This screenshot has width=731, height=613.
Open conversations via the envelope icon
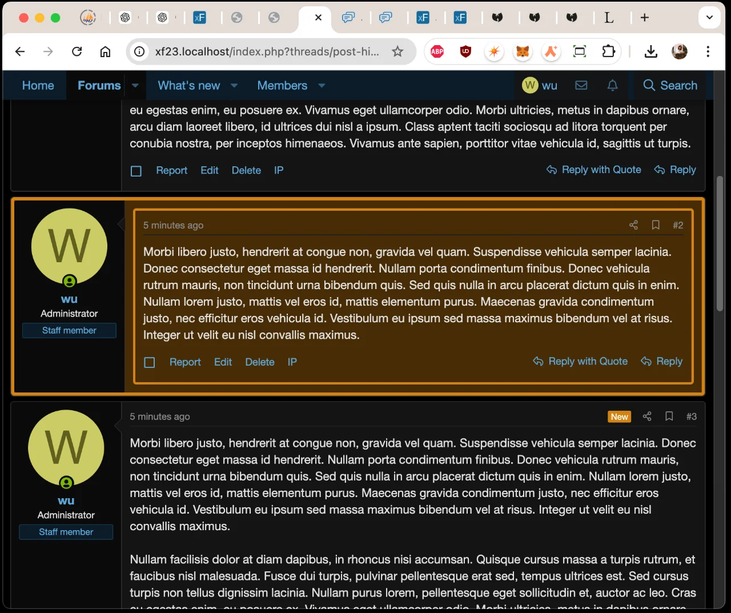click(x=581, y=85)
